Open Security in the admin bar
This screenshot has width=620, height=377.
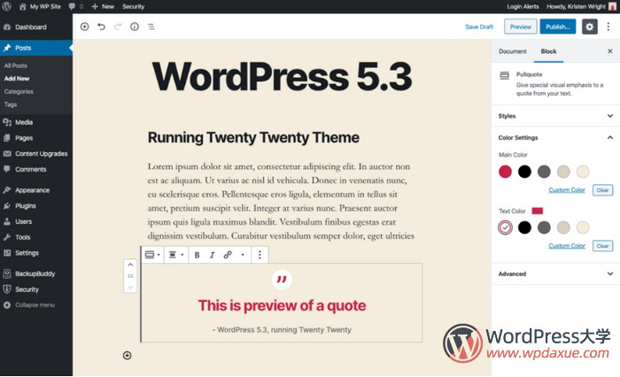[x=133, y=6]
